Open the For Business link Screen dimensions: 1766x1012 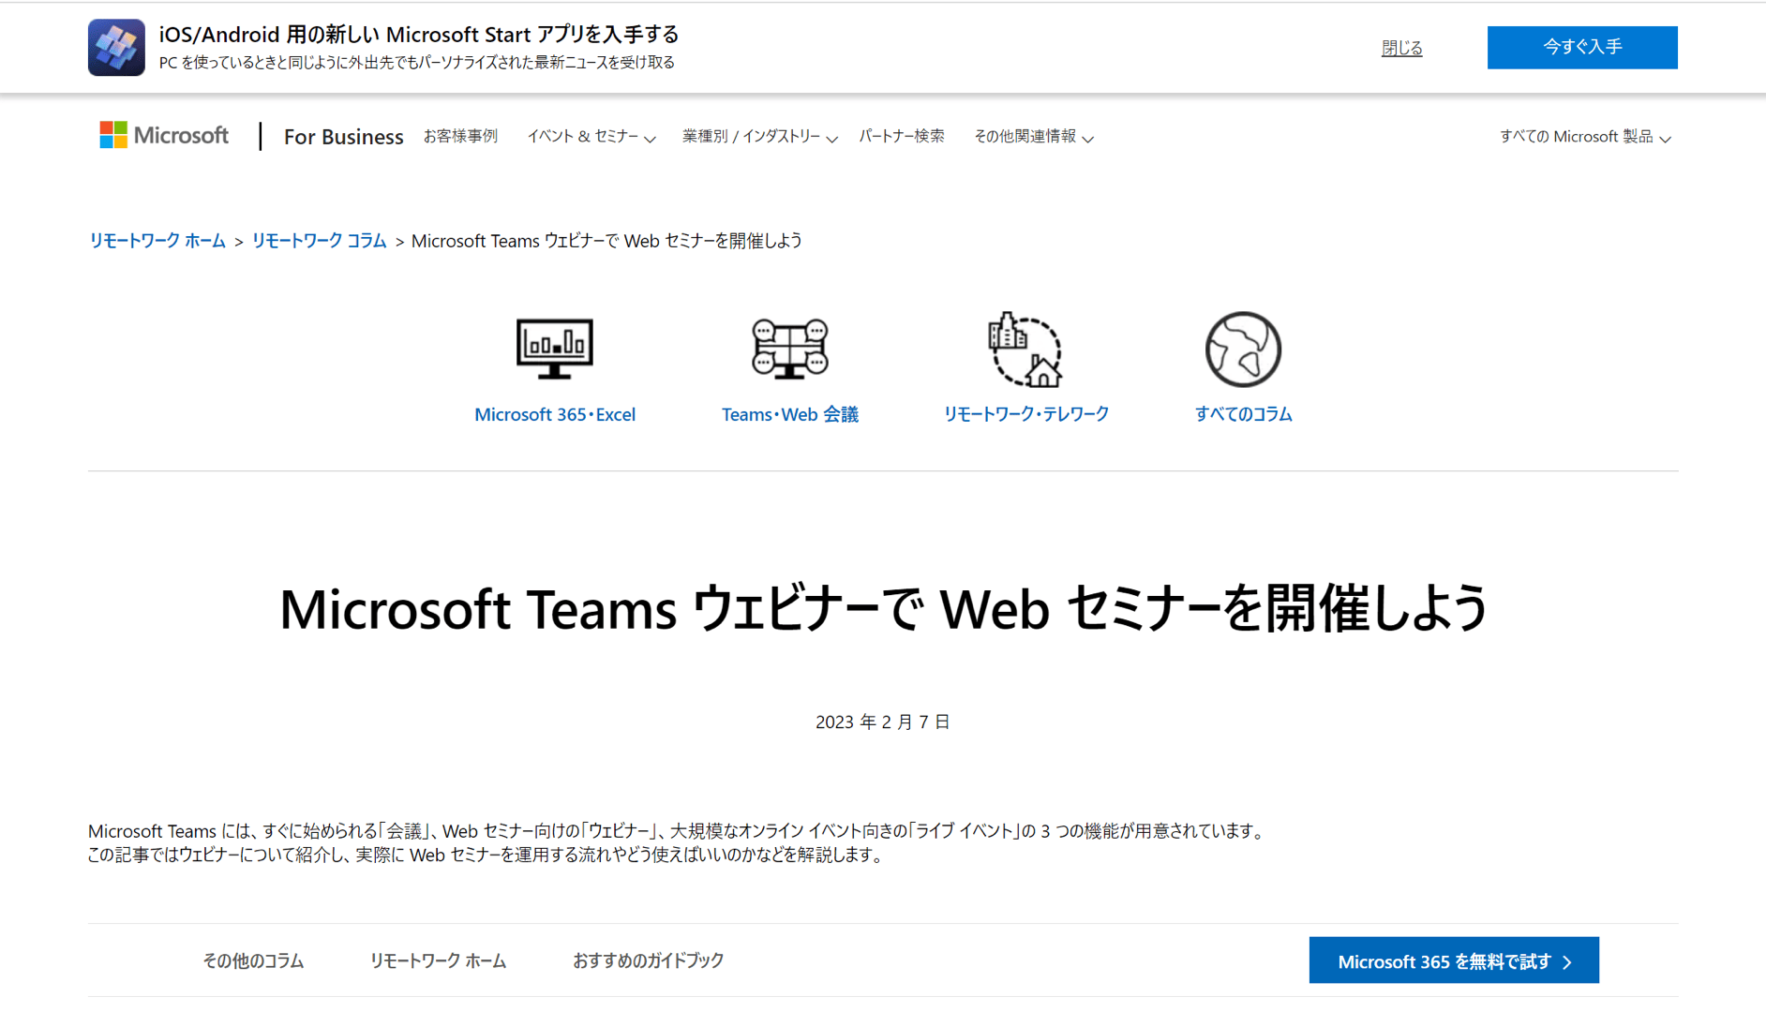[x=344, y=137]
